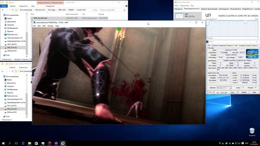
Task: Go back in bottom Explorer window
Action: [3, 71]
